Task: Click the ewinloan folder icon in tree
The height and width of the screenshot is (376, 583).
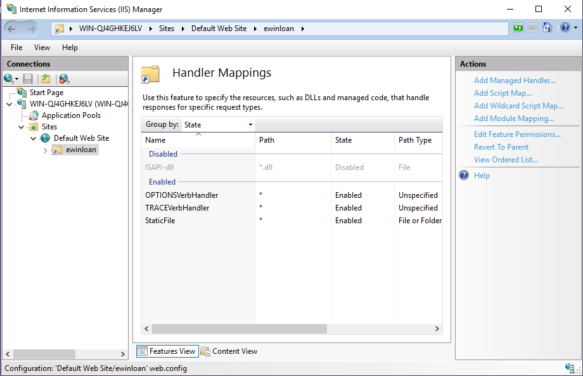Action: 57,150
